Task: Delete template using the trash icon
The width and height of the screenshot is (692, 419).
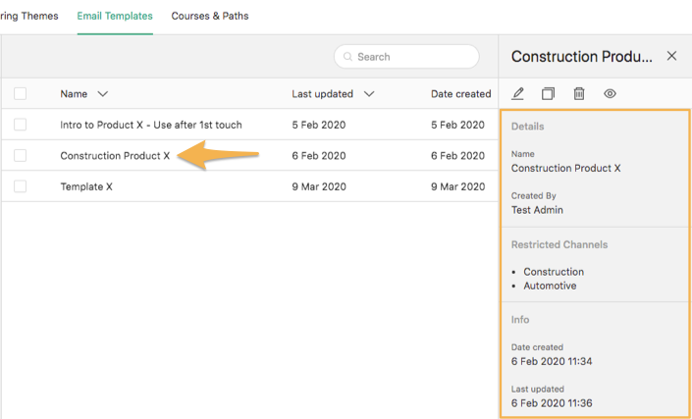Action: tap(579, 94)
